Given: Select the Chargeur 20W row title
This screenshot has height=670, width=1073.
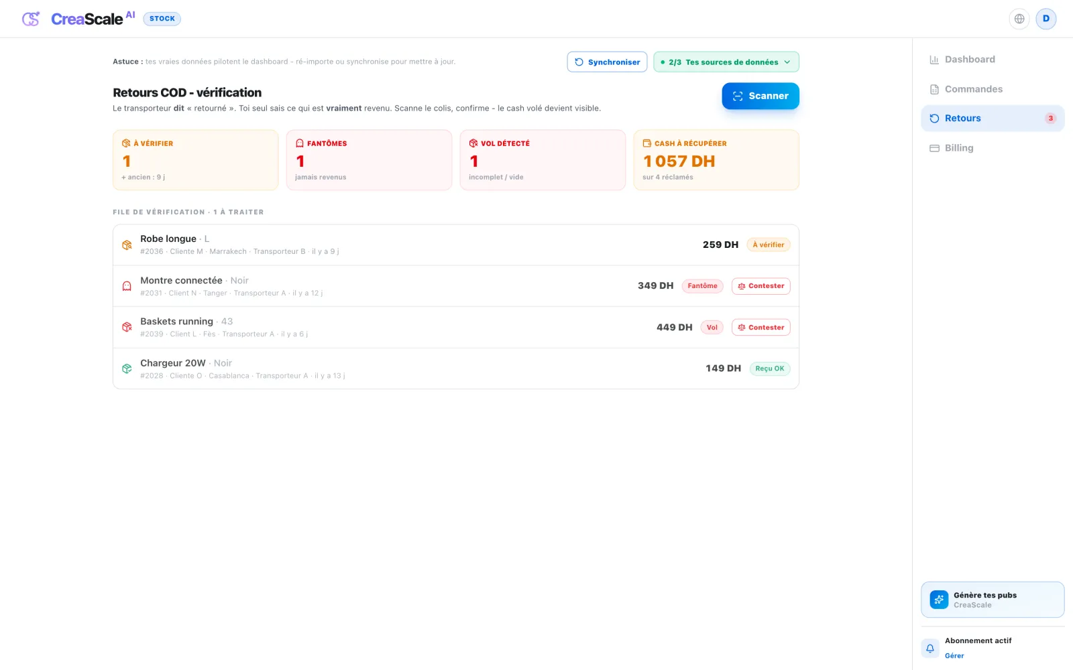Looking at the screenshot, I should [x=173, y=363].
